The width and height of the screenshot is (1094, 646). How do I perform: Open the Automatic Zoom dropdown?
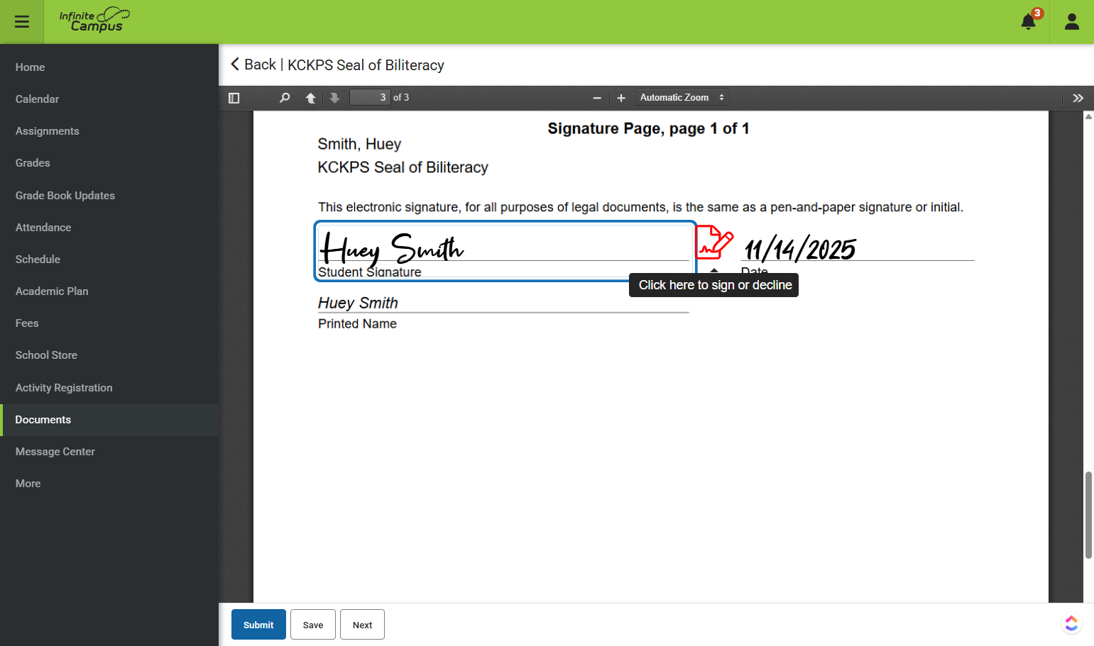682,98
